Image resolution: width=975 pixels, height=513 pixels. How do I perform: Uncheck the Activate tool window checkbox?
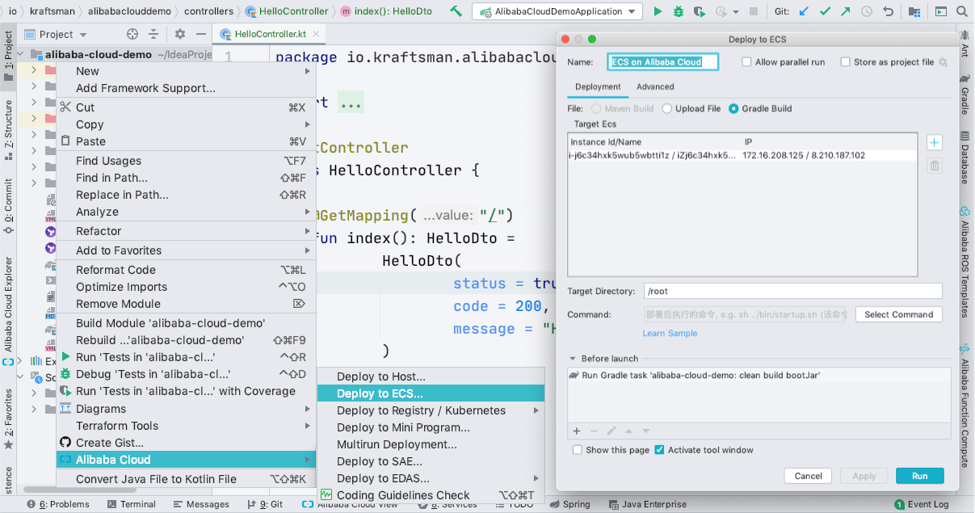coord(659,450)
